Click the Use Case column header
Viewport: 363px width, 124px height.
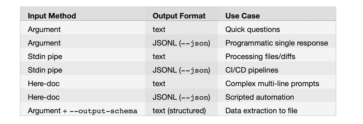point(243,16)
